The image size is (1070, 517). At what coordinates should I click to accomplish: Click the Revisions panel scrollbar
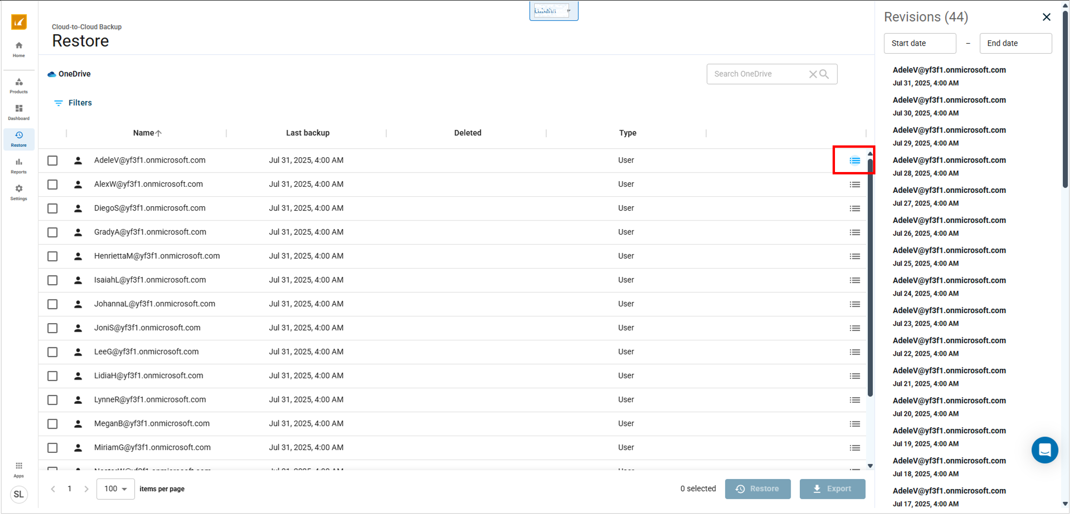pos(1065,99)
